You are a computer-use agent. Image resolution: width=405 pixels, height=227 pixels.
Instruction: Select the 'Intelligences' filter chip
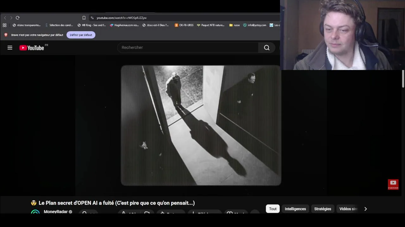pyautogui.click(x=295, y=209)
